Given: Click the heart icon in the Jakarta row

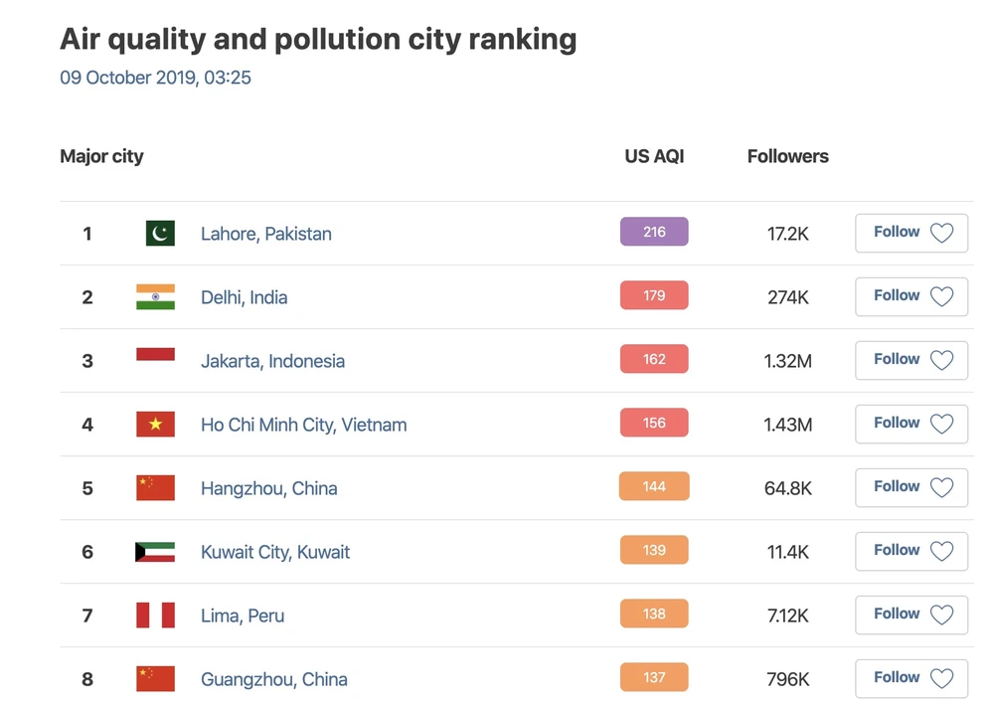Looking at the screenshot, I should pyautogui.click(x=941, y=361).
